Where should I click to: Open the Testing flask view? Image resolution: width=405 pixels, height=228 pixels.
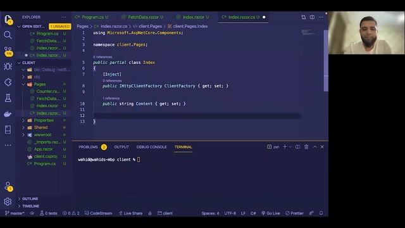(x=8, y=98)
